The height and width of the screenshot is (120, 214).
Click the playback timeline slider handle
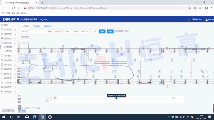pyautogui.click(x=116, y=98)
